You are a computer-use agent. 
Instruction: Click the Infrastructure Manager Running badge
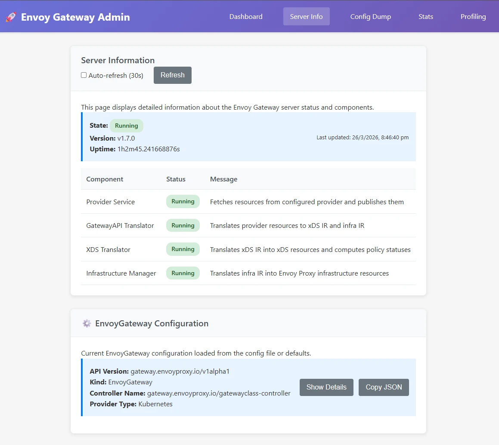(183, 273)
